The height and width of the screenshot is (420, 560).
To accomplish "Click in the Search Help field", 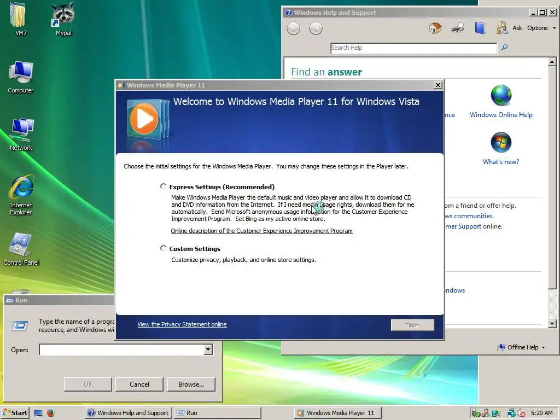I will pos(413,48).
